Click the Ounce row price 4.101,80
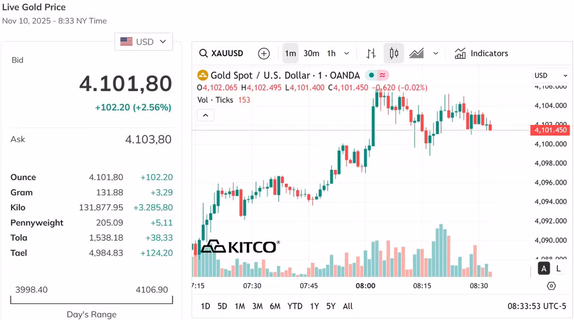Screen dimensions: 574x320 point(106,177)
